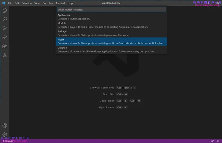This screenshot has width=222, height=143.
Task: Focus the Which Flutter template input box
Action: click(x=111, y=10)
